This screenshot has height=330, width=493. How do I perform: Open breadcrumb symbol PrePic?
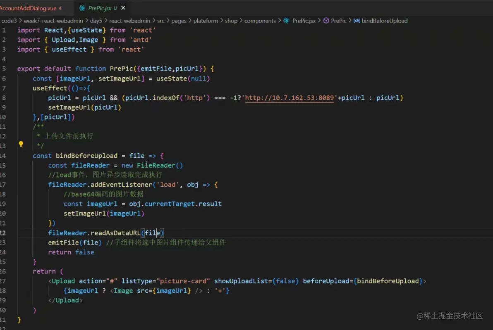[338, 21]
